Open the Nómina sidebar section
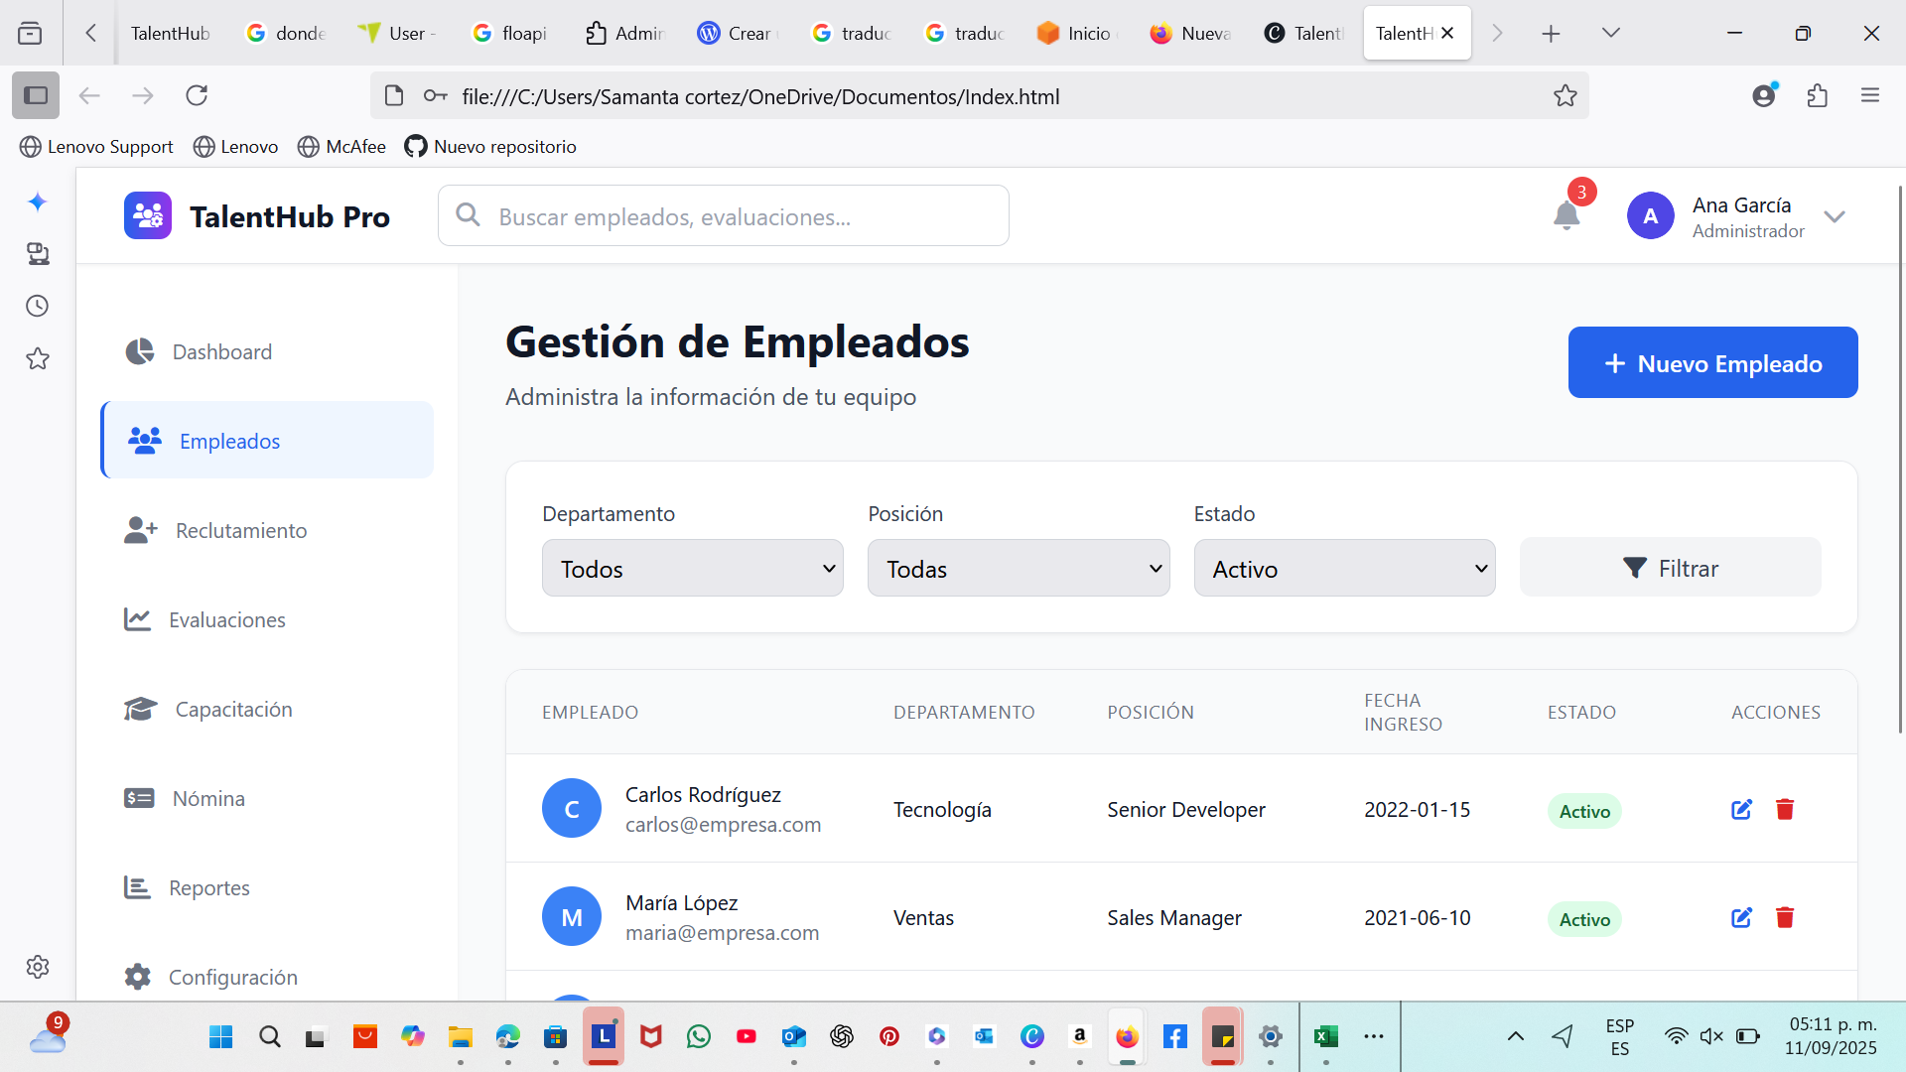The height and width of the screenshot is (1072, 1906). pyautogui.click(x=208, y=799)
